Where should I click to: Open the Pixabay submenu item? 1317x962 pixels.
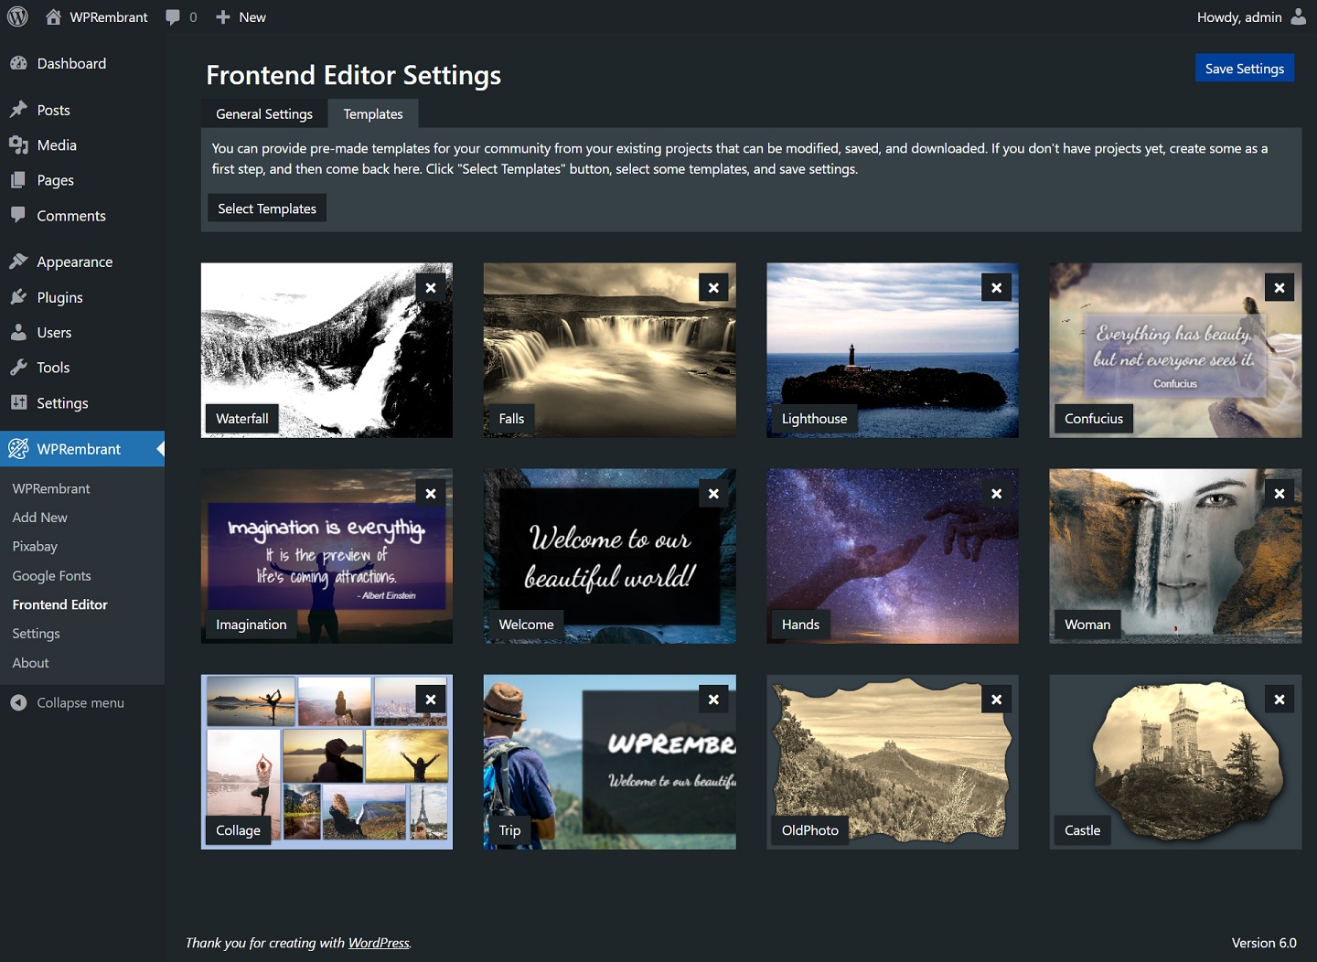tap(35, 547)
